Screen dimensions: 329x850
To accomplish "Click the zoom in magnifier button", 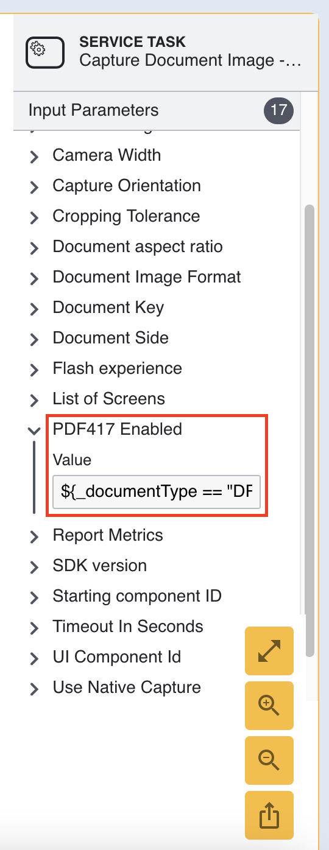I will coord(269,706).
